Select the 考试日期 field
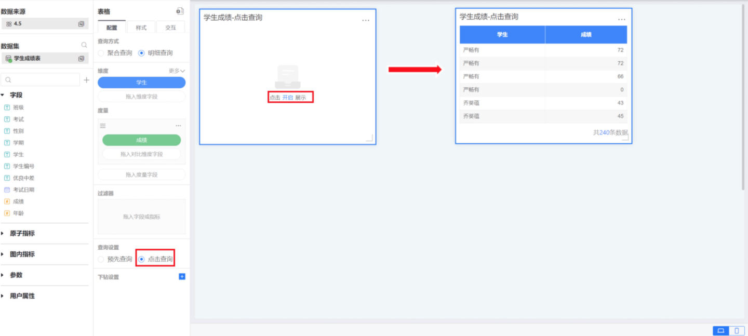Image resolution: width=748 pixels, height=336 pixels. click(23, 190)
